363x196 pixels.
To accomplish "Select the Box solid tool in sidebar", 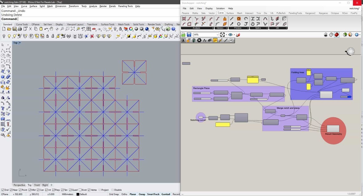I will click(x=3, y=77).
